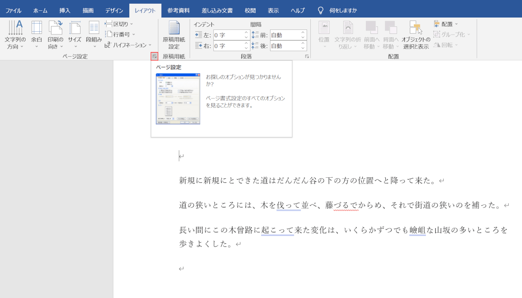This screenshot has height=298, width=522.
Task: Click the spacing before icon beside 前
Action: pyautogui.click(x=255, y=35)
